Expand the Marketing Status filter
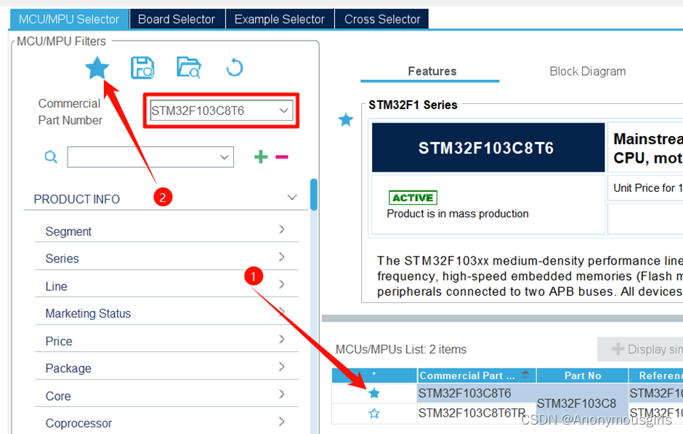The height and width of the screenshot is (434, 683). pos(282,312)
